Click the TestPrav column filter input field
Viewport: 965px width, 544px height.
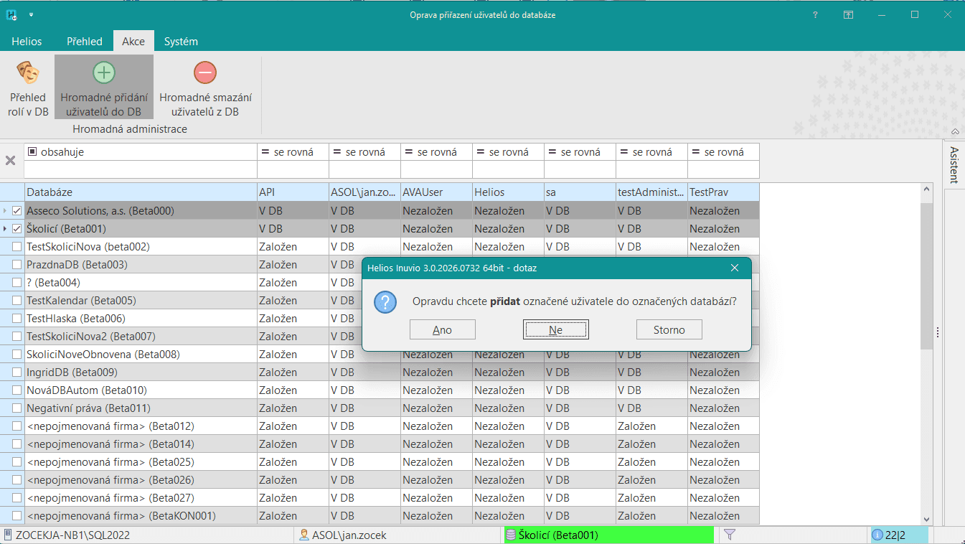[x=723, y=169]
